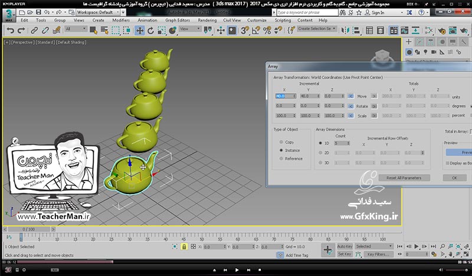
Task: Click the Preview button in Array dialog
Action: pyautogui.click(x=459, y=152)
